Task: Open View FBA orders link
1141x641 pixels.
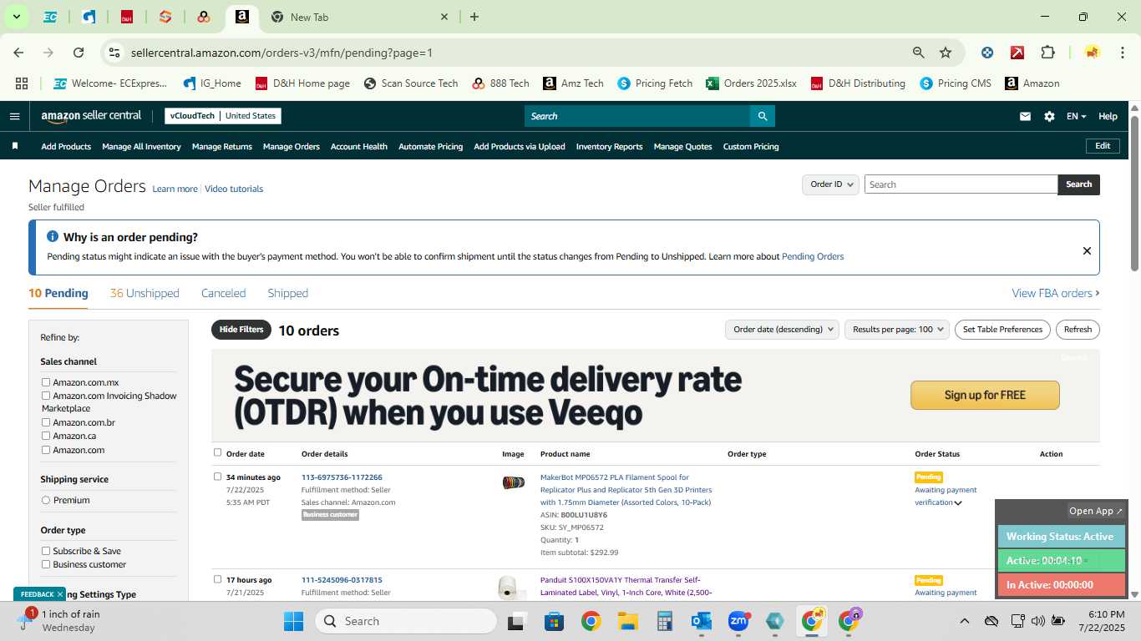Action: 1055,293
